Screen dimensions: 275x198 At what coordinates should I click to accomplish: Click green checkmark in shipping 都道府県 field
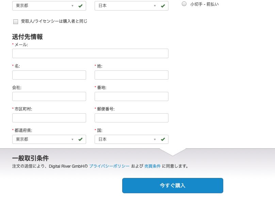click(x=80, y=139)
